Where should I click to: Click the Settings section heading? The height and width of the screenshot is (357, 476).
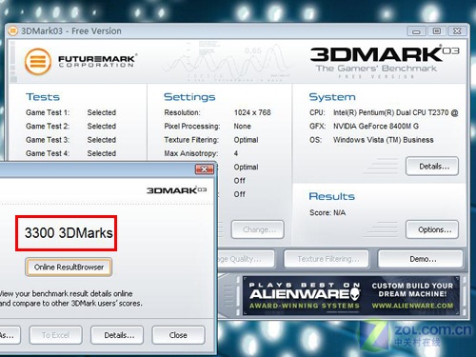click(x=189, y=97)
